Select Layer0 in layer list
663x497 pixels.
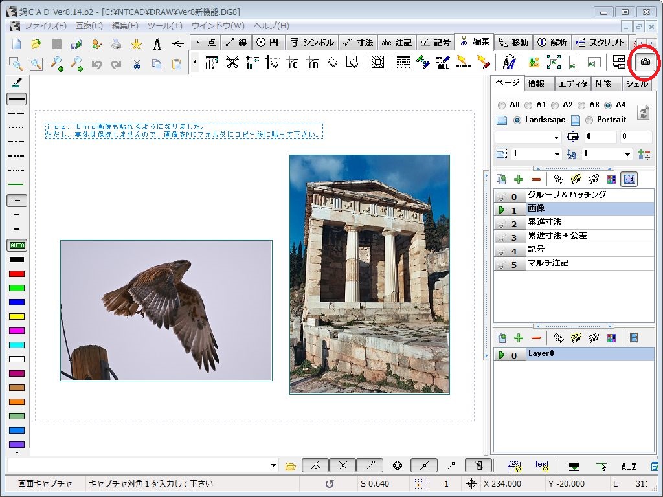pos(574,354)
